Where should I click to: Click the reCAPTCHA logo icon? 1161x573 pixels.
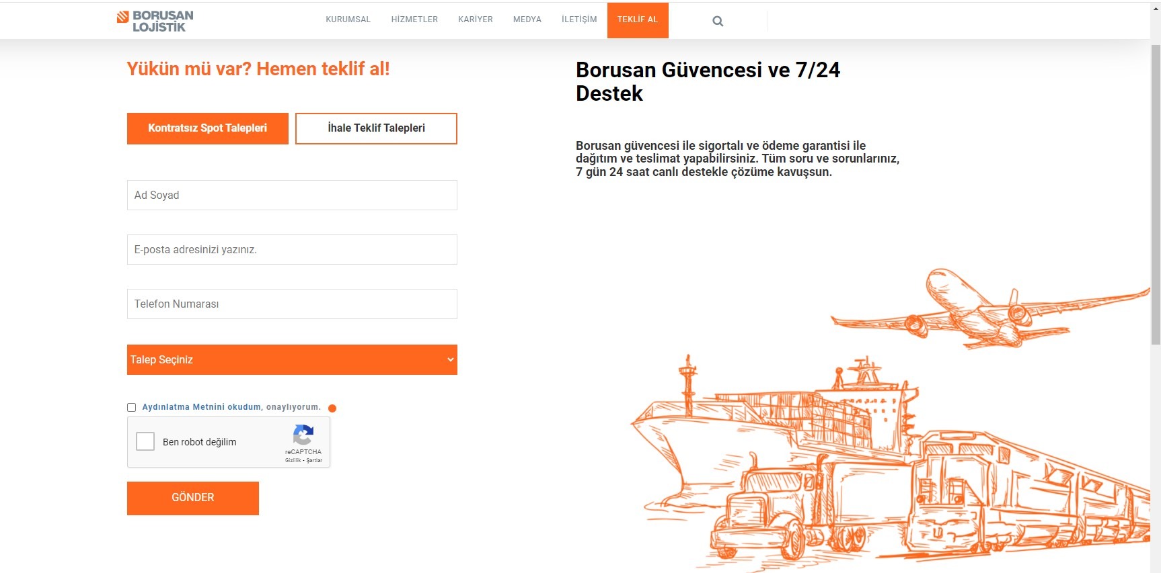point(303,435)
